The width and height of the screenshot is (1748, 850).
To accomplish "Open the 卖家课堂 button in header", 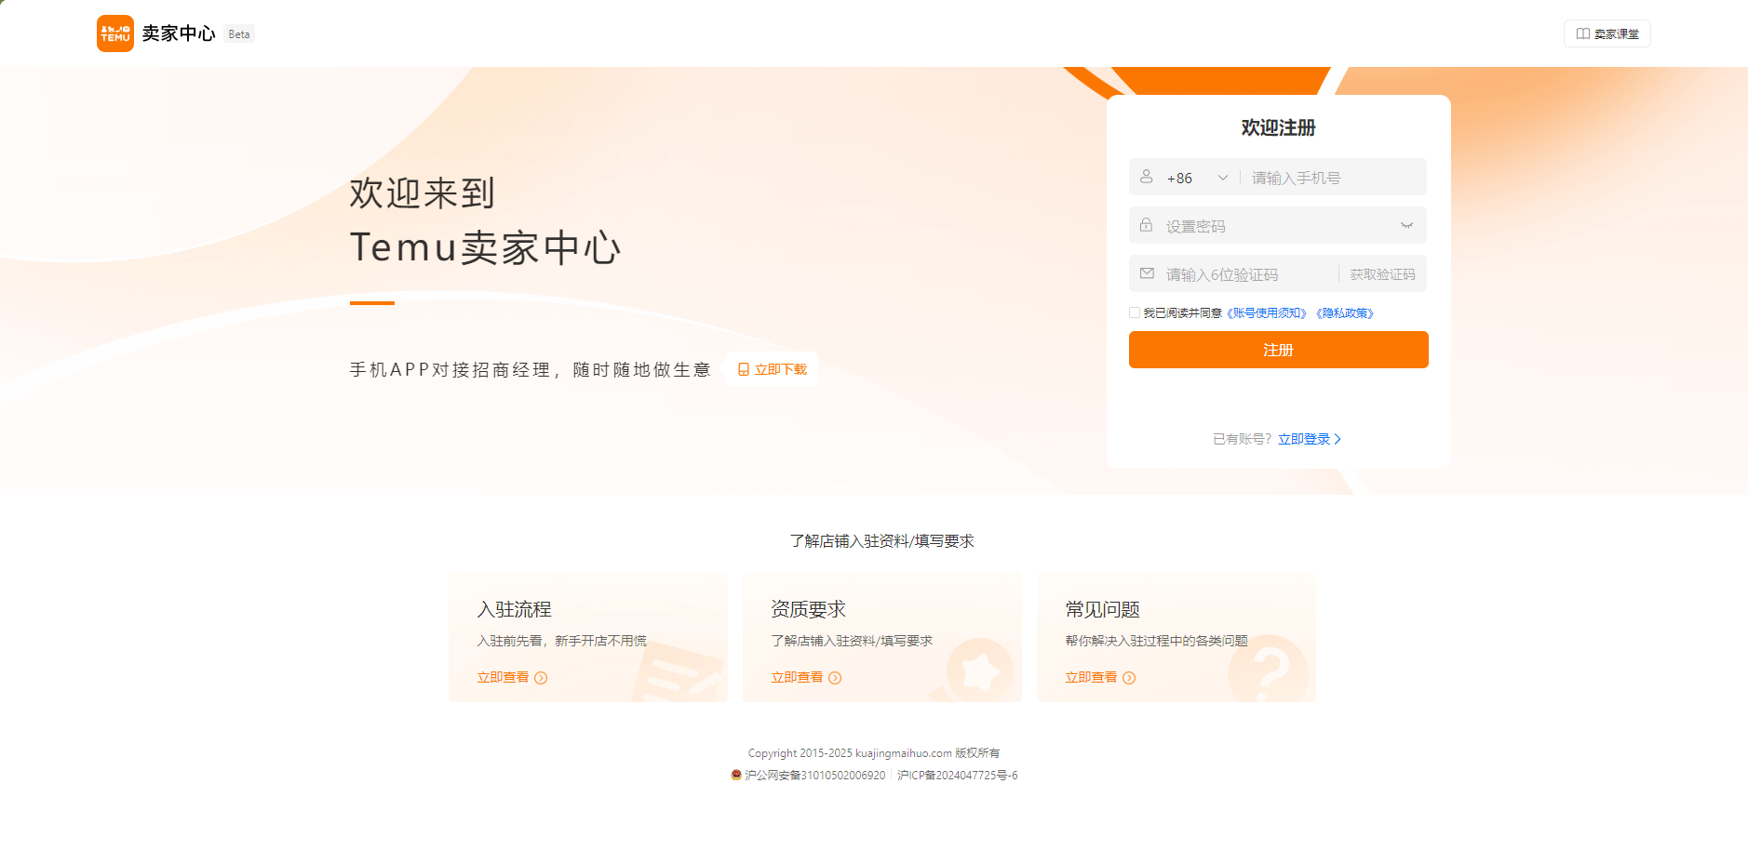I will point(1607,33).
